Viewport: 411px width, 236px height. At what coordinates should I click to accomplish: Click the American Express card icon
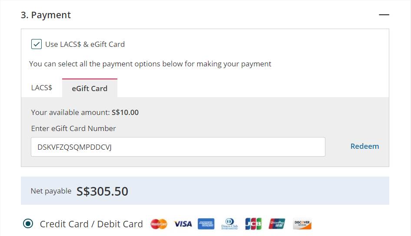tap(206, 224)
